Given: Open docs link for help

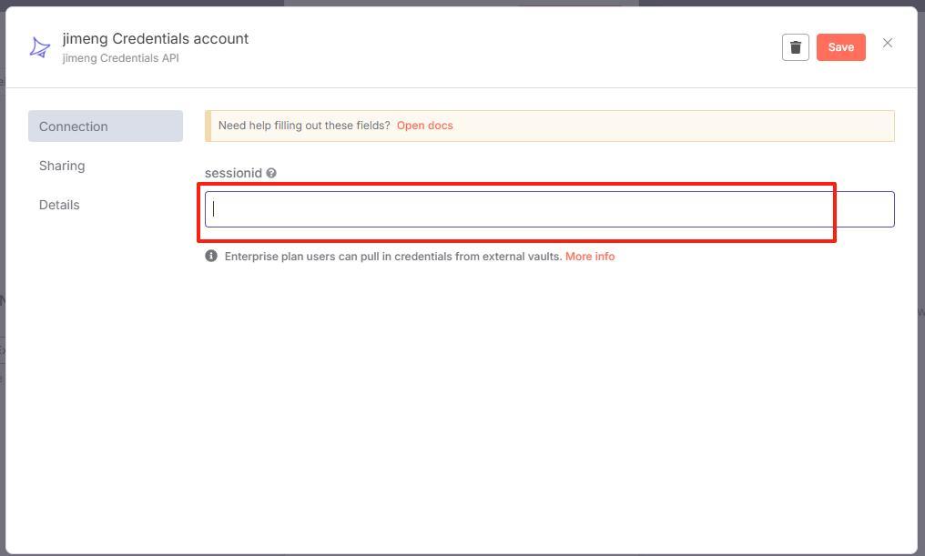Looking at the screenshot, I should click(425, 126).
